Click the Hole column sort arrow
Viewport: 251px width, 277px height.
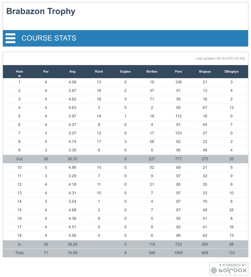coord(19,76)
